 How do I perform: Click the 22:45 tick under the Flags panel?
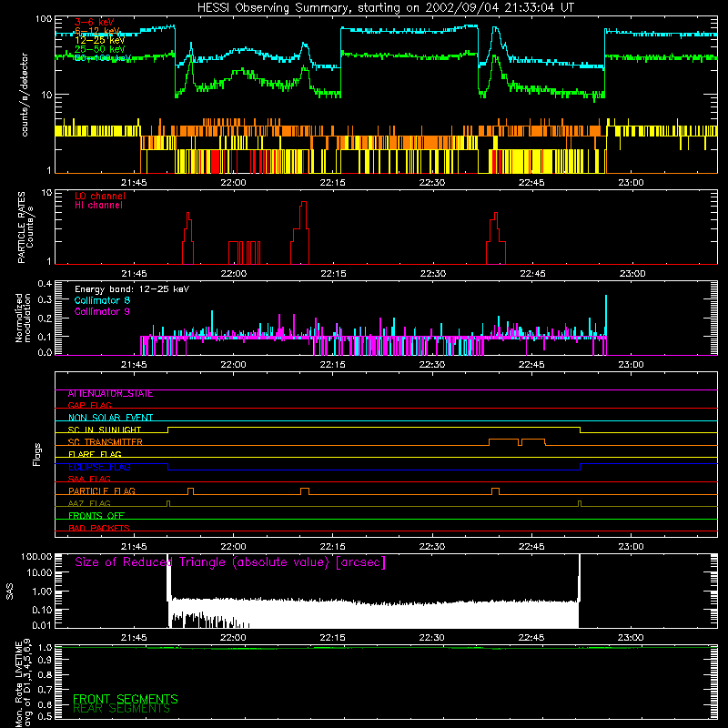click(531, 547)
